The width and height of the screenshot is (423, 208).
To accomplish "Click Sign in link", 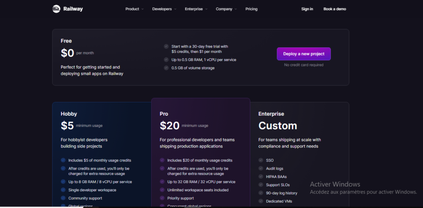I will pos(307,9).
